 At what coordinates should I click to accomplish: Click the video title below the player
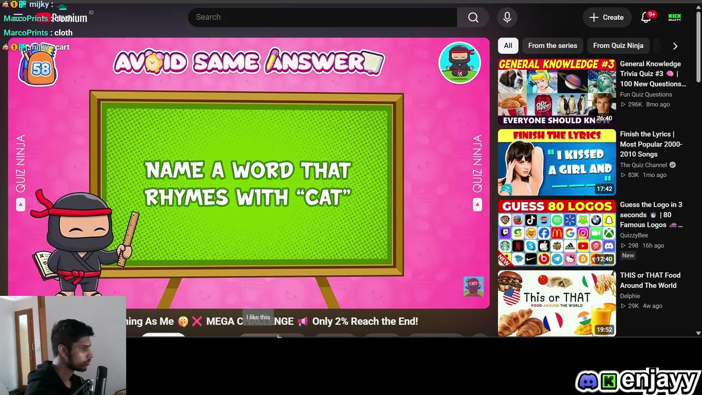coord(272,321)
